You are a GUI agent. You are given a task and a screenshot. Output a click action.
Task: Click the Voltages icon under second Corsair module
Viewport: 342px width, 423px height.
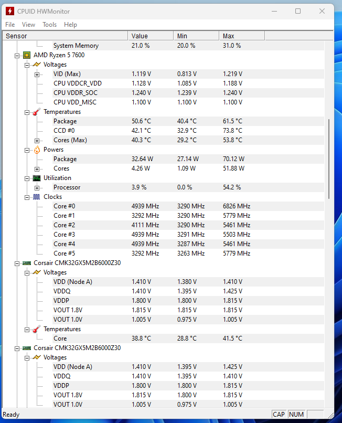pos(37,357)
